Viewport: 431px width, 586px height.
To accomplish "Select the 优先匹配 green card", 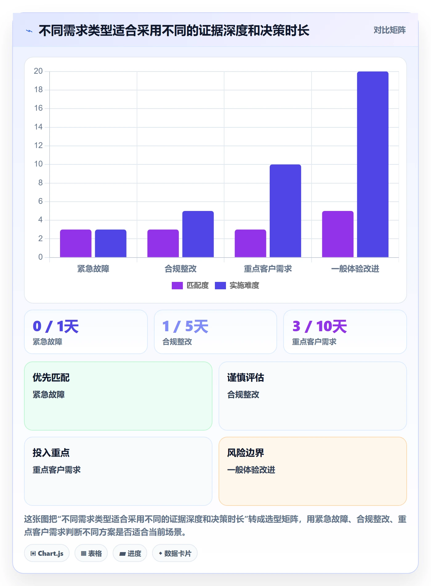I will [x=118, y=396].
